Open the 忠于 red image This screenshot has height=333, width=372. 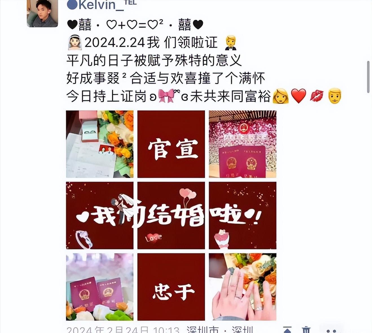pyautogui.click(x=171, y=287)
